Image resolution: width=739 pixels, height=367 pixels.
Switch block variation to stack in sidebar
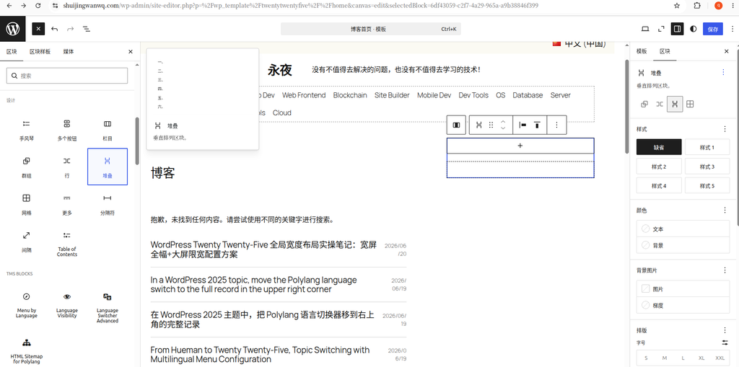click(675, 104)
